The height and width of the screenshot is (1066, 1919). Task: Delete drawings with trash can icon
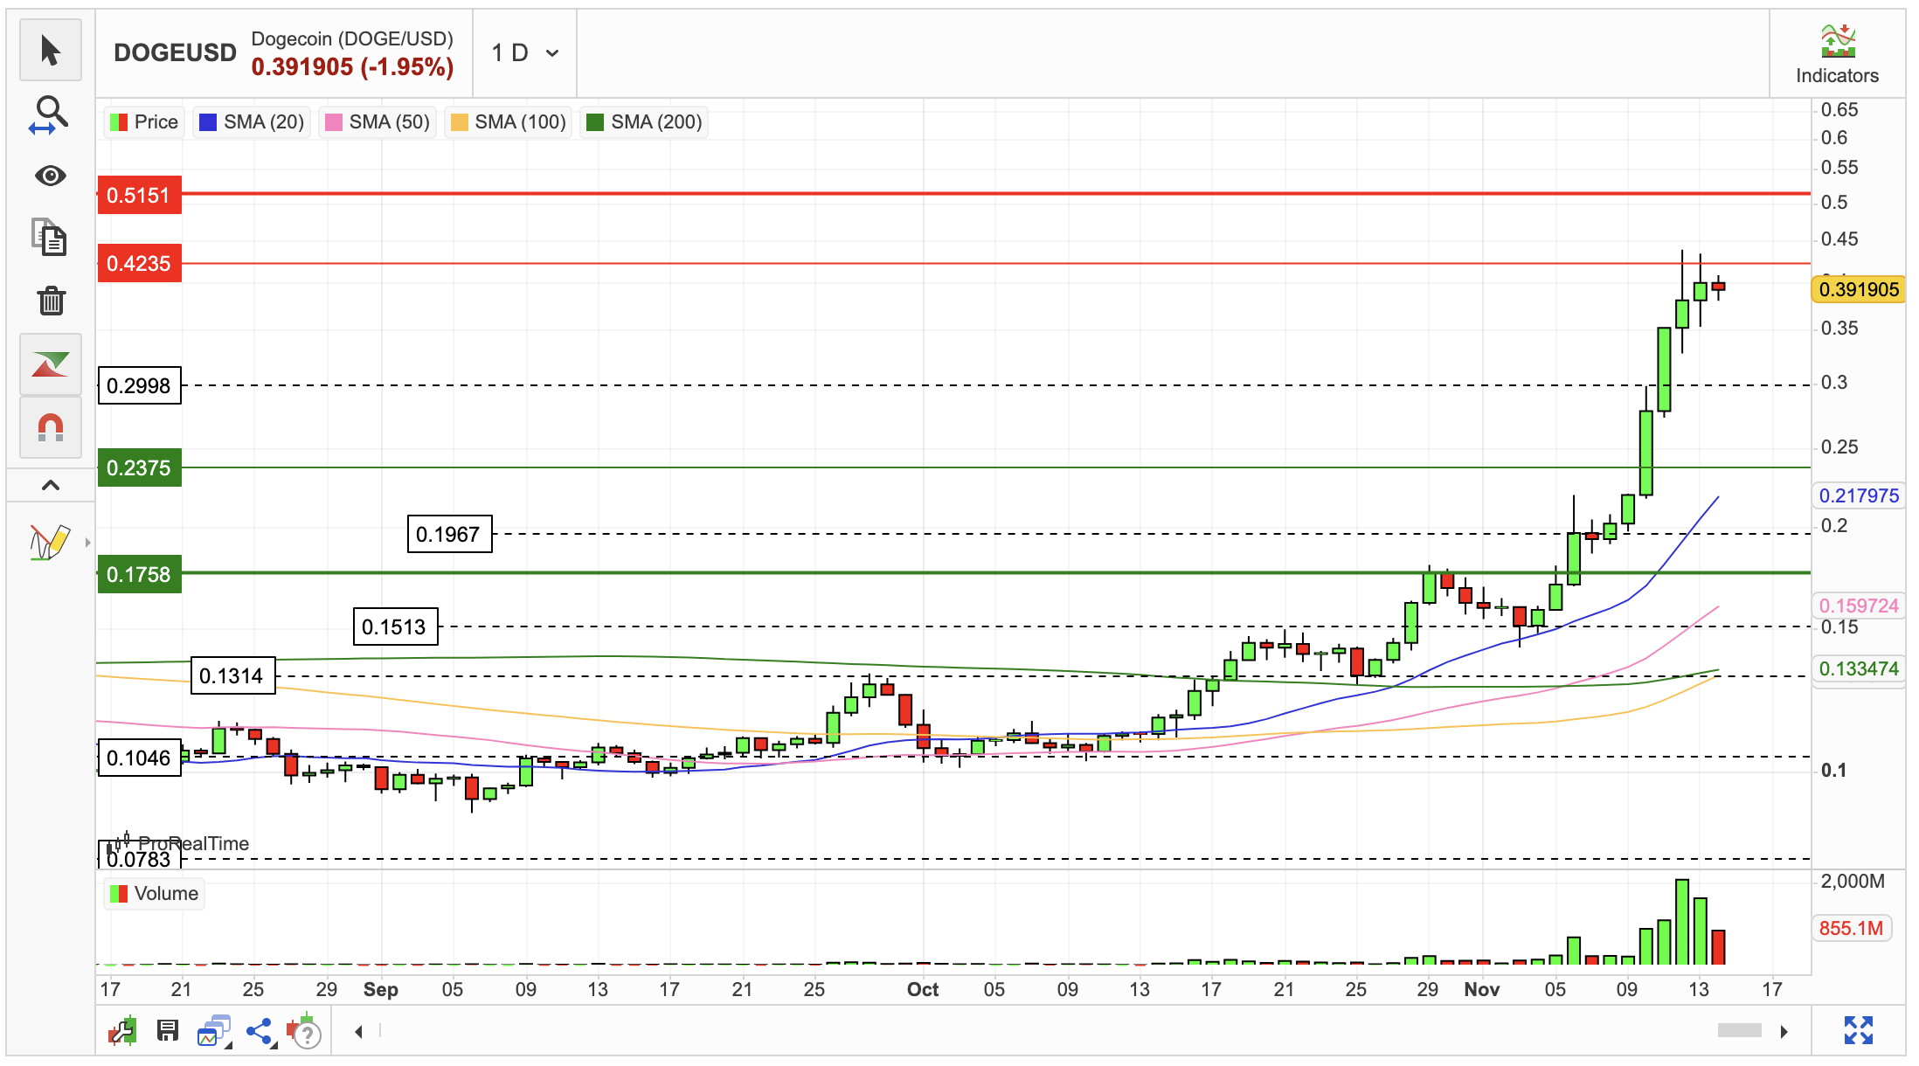tap(51, 301)
